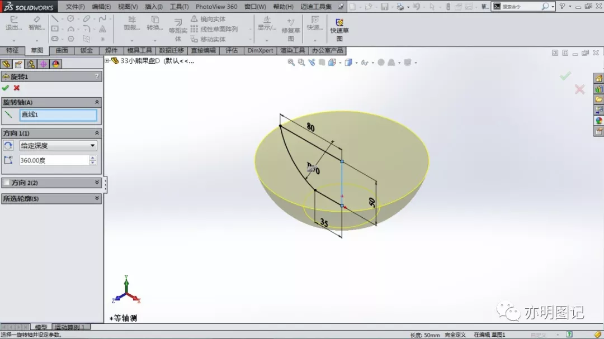Switch to the 曲面 ribbon tab
Viewport: 604px width, 339px height.
pyautogui.click(x=62, y=50)
